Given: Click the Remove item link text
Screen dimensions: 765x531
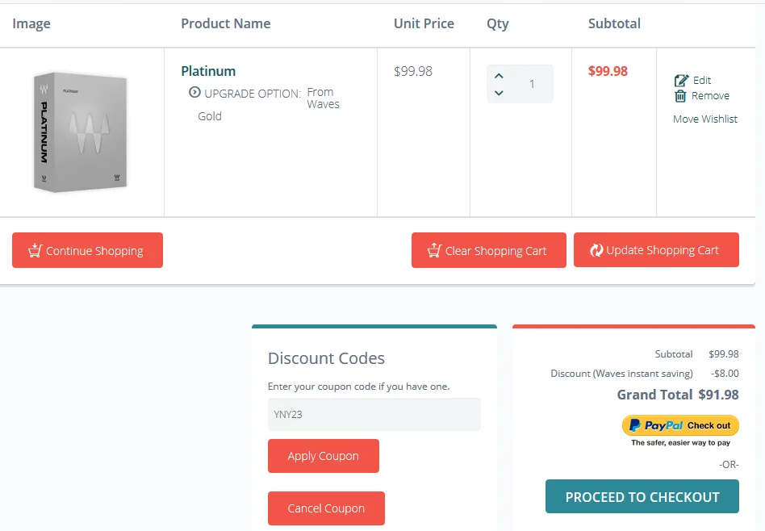Looking at the screenshot, I should (x=710, y=96).
